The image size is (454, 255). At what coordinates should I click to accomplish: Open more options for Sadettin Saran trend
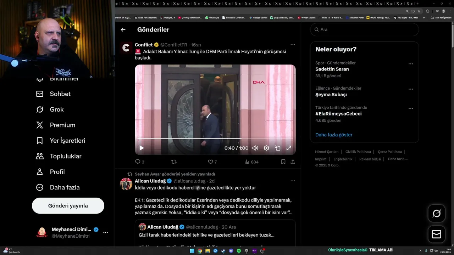pos(411,64)
